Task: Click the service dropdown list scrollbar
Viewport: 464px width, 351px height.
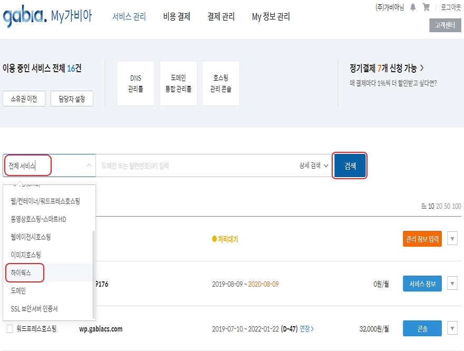Action: [x=94, y=274]
